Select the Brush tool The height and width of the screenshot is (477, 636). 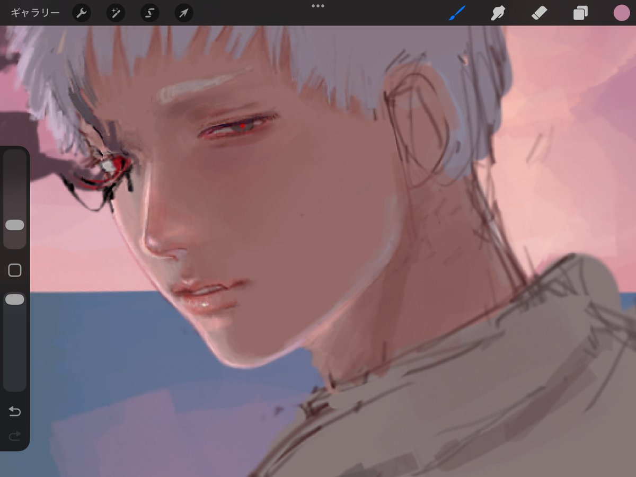coord(456,13)
